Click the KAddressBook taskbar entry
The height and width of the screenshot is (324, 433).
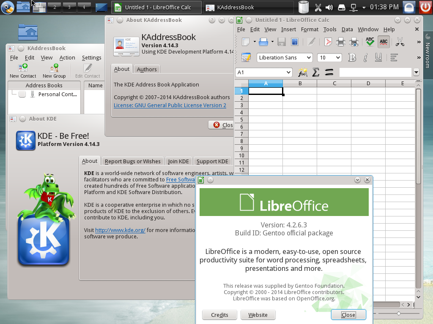pos(248,8)
